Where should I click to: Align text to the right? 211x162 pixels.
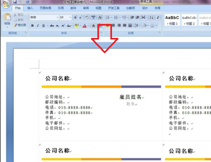119,25
